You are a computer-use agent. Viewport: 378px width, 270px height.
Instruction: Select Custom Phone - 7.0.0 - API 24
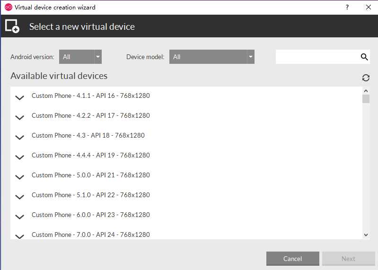pyautogui.click(x=90, y=235)
